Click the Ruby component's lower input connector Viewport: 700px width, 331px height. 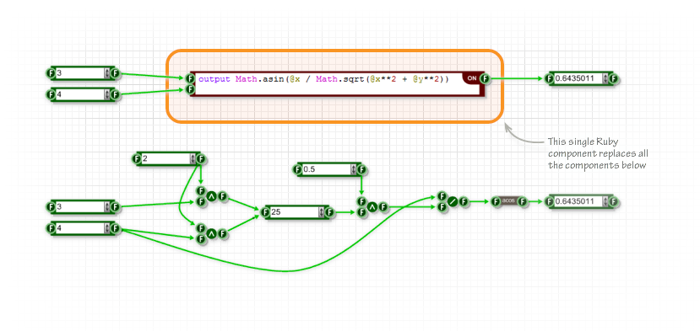[x=190, y=89]
